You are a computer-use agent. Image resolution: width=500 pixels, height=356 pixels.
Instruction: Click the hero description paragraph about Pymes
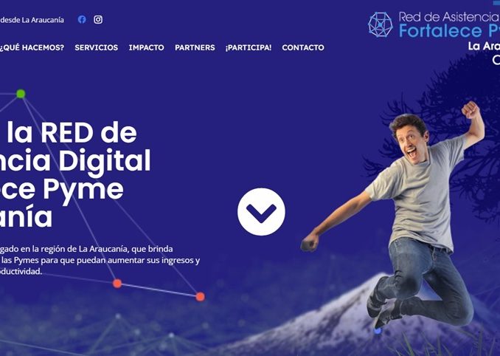(100, 260)
